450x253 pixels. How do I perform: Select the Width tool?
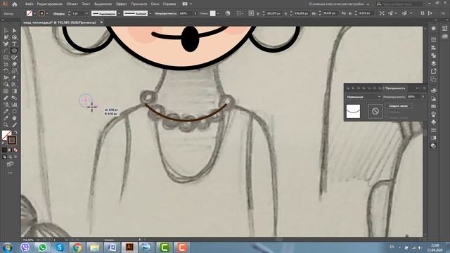[x=6, y=78]
